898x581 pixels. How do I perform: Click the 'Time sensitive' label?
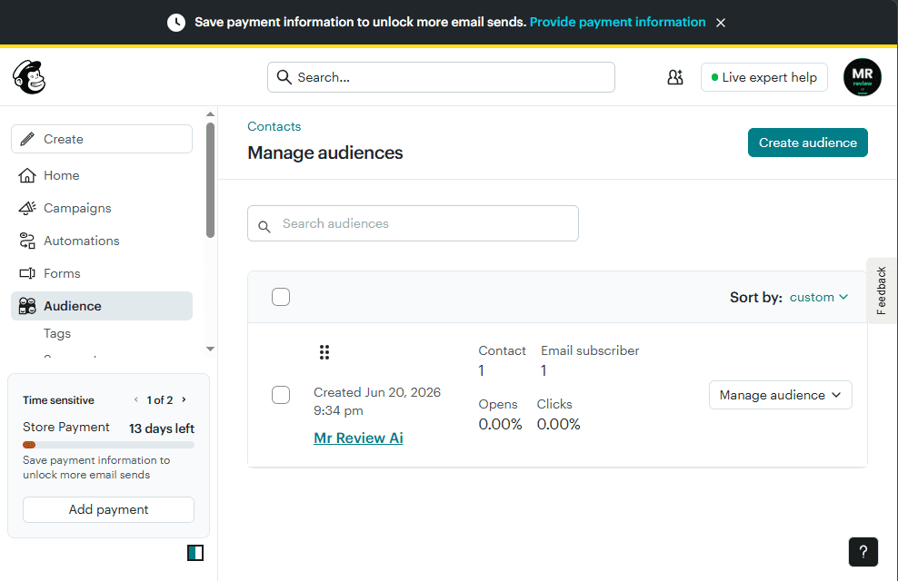click(x=58, y=400)
